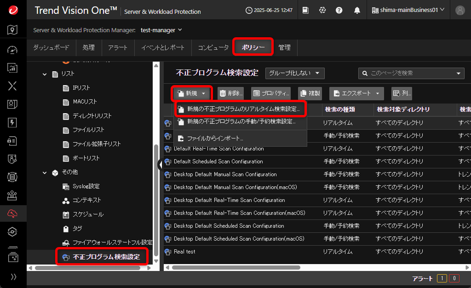
Task: Open the help question mark icon
Action: (x=339, y=10)
